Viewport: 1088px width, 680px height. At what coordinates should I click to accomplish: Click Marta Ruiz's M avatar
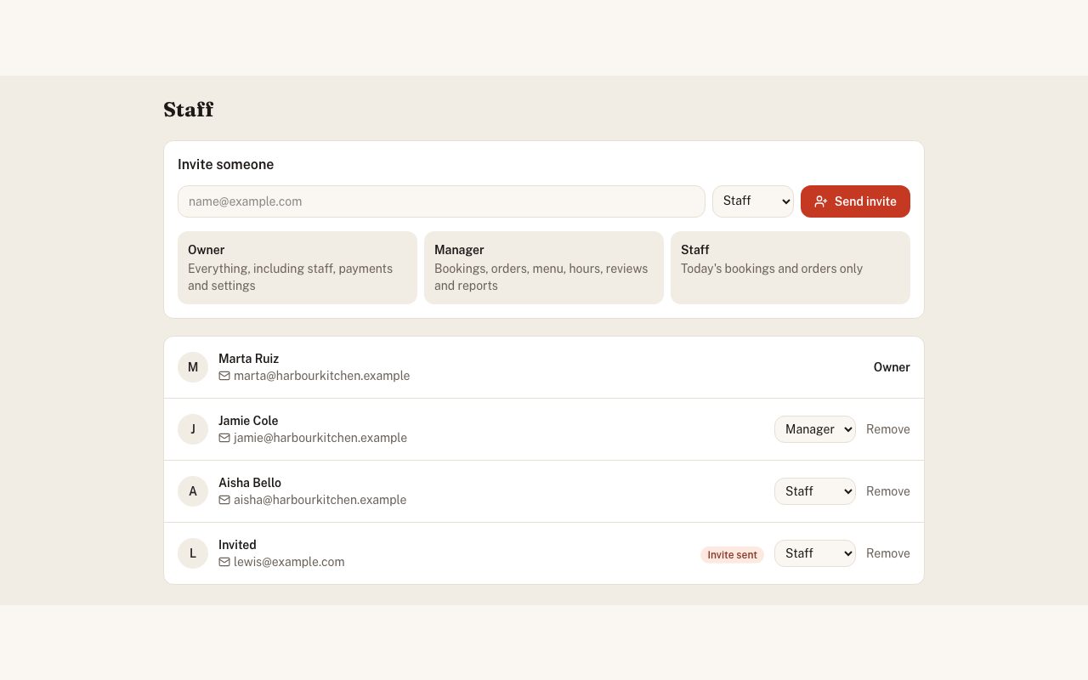(x=193, y=367)
